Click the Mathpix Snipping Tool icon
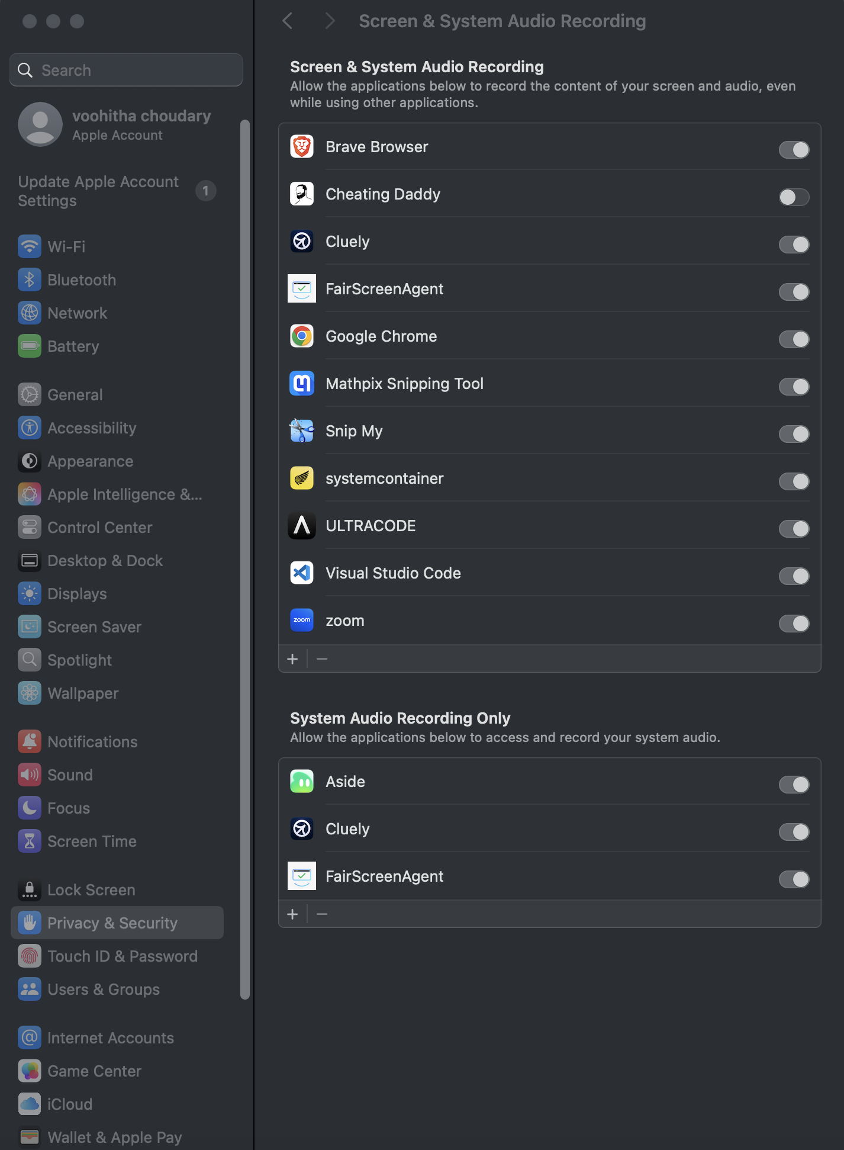Viewport: 844px width, 1150px height. (302, 384)
